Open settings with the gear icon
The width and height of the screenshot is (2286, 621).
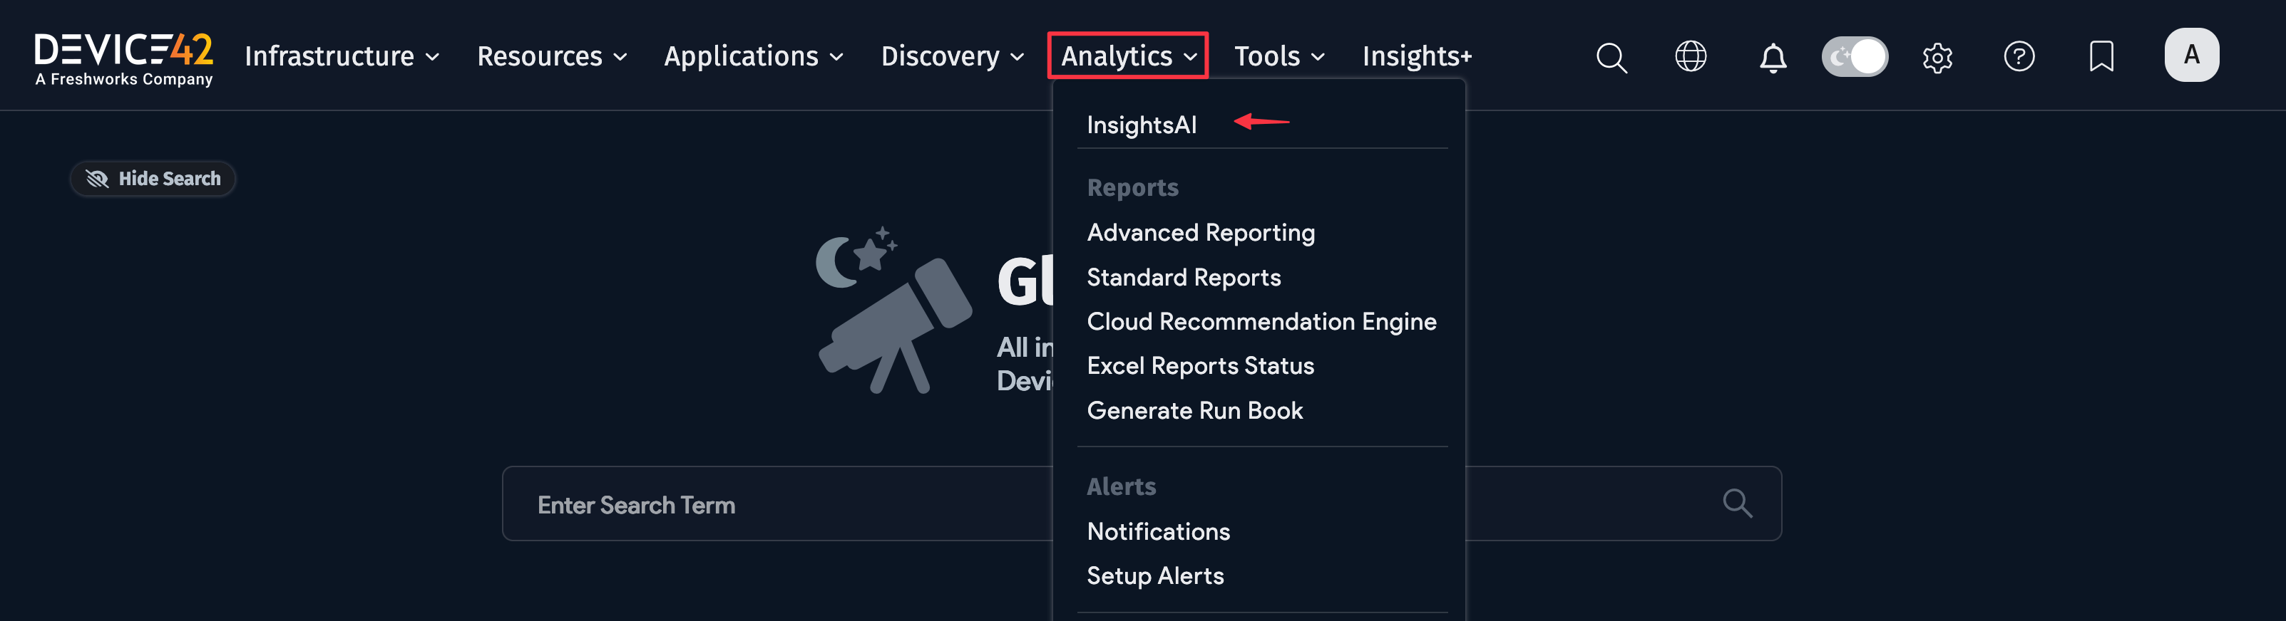pyautogui.click(x=1937, y=56)
